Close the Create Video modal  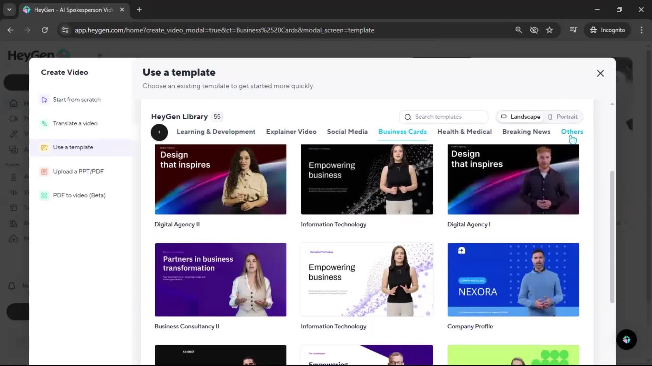600,73
